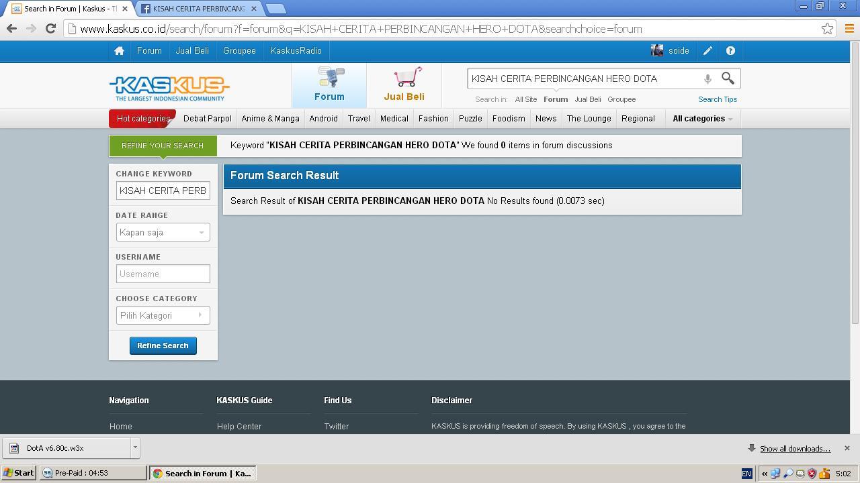Open Travel category
The height and width of the screenshot is (483, 860).
[359, 119]
